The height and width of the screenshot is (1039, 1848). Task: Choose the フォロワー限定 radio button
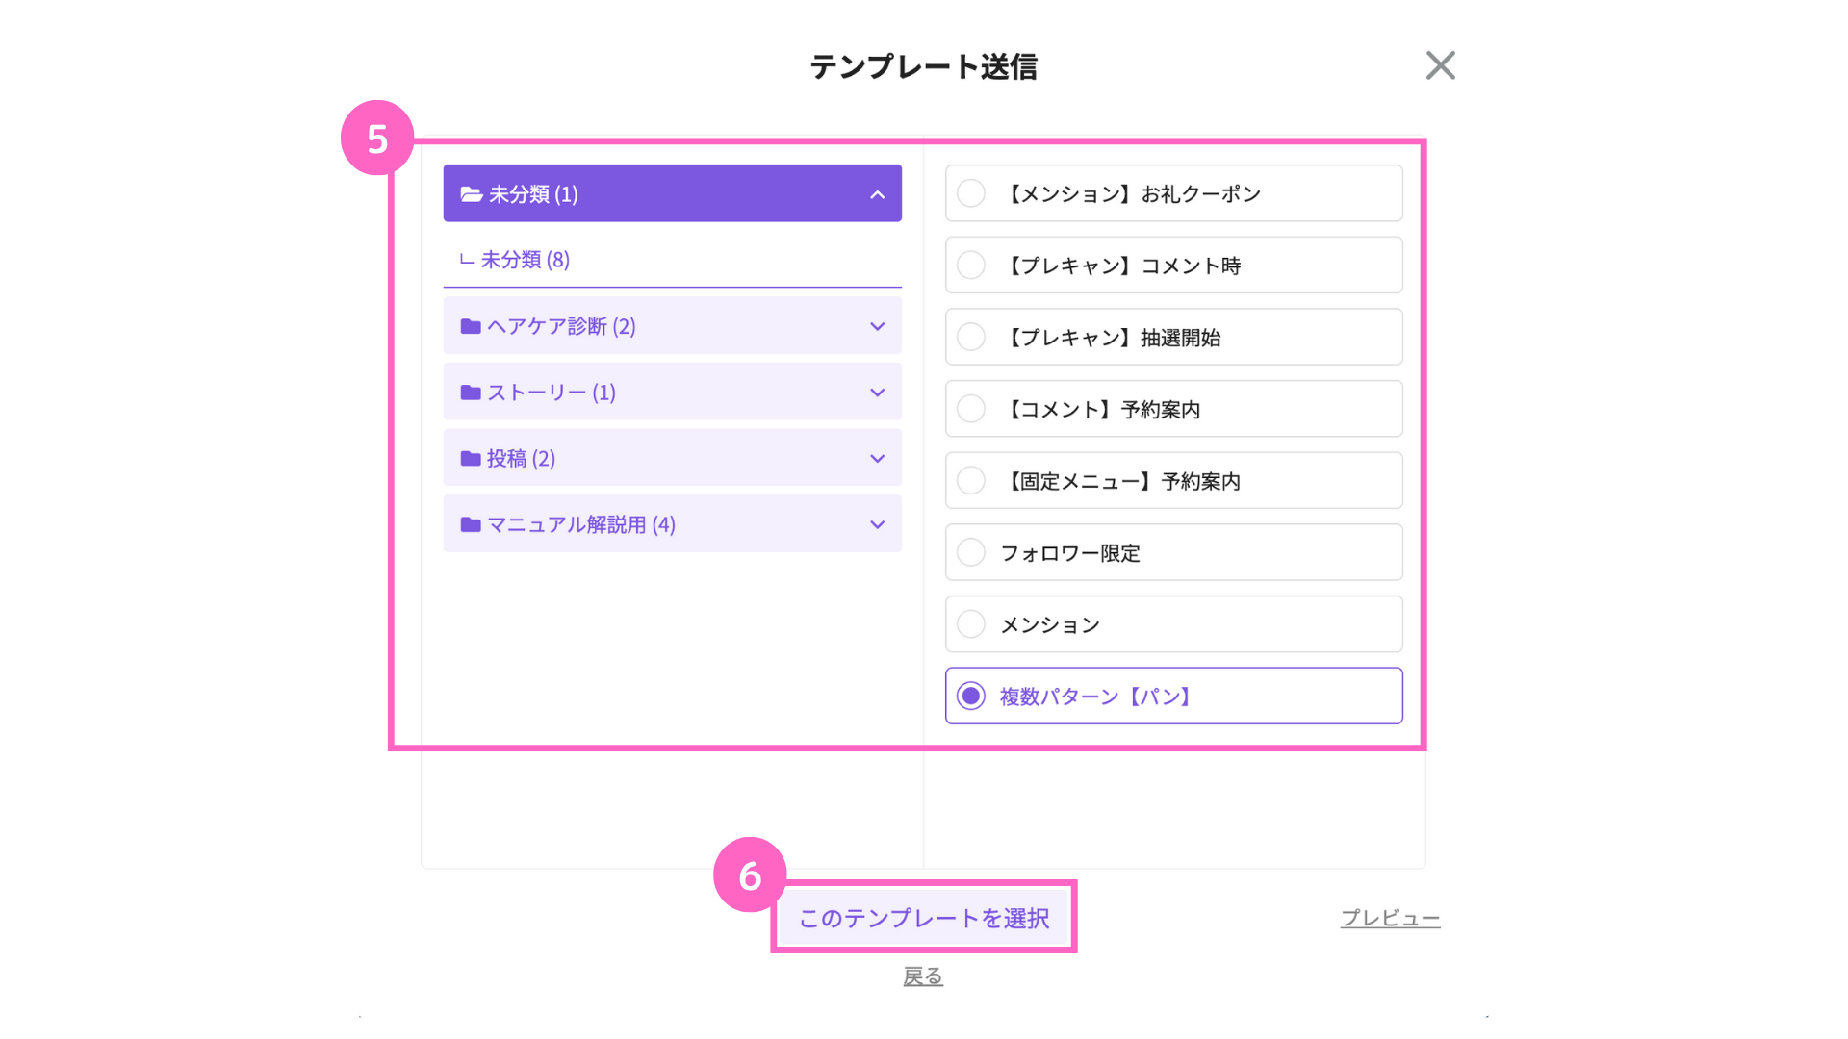(x=971, y=552)
